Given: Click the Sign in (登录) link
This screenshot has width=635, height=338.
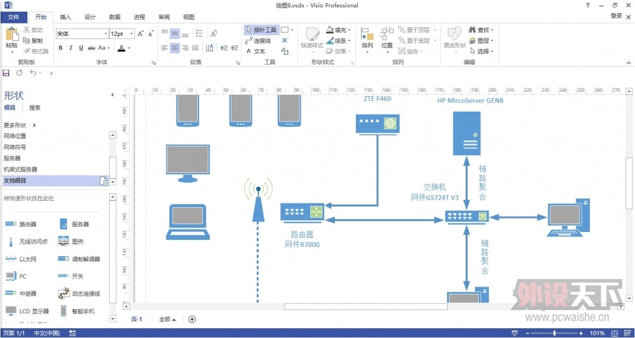Looking at the screenshot, I should pyautogui.click(x=616, y=16).
